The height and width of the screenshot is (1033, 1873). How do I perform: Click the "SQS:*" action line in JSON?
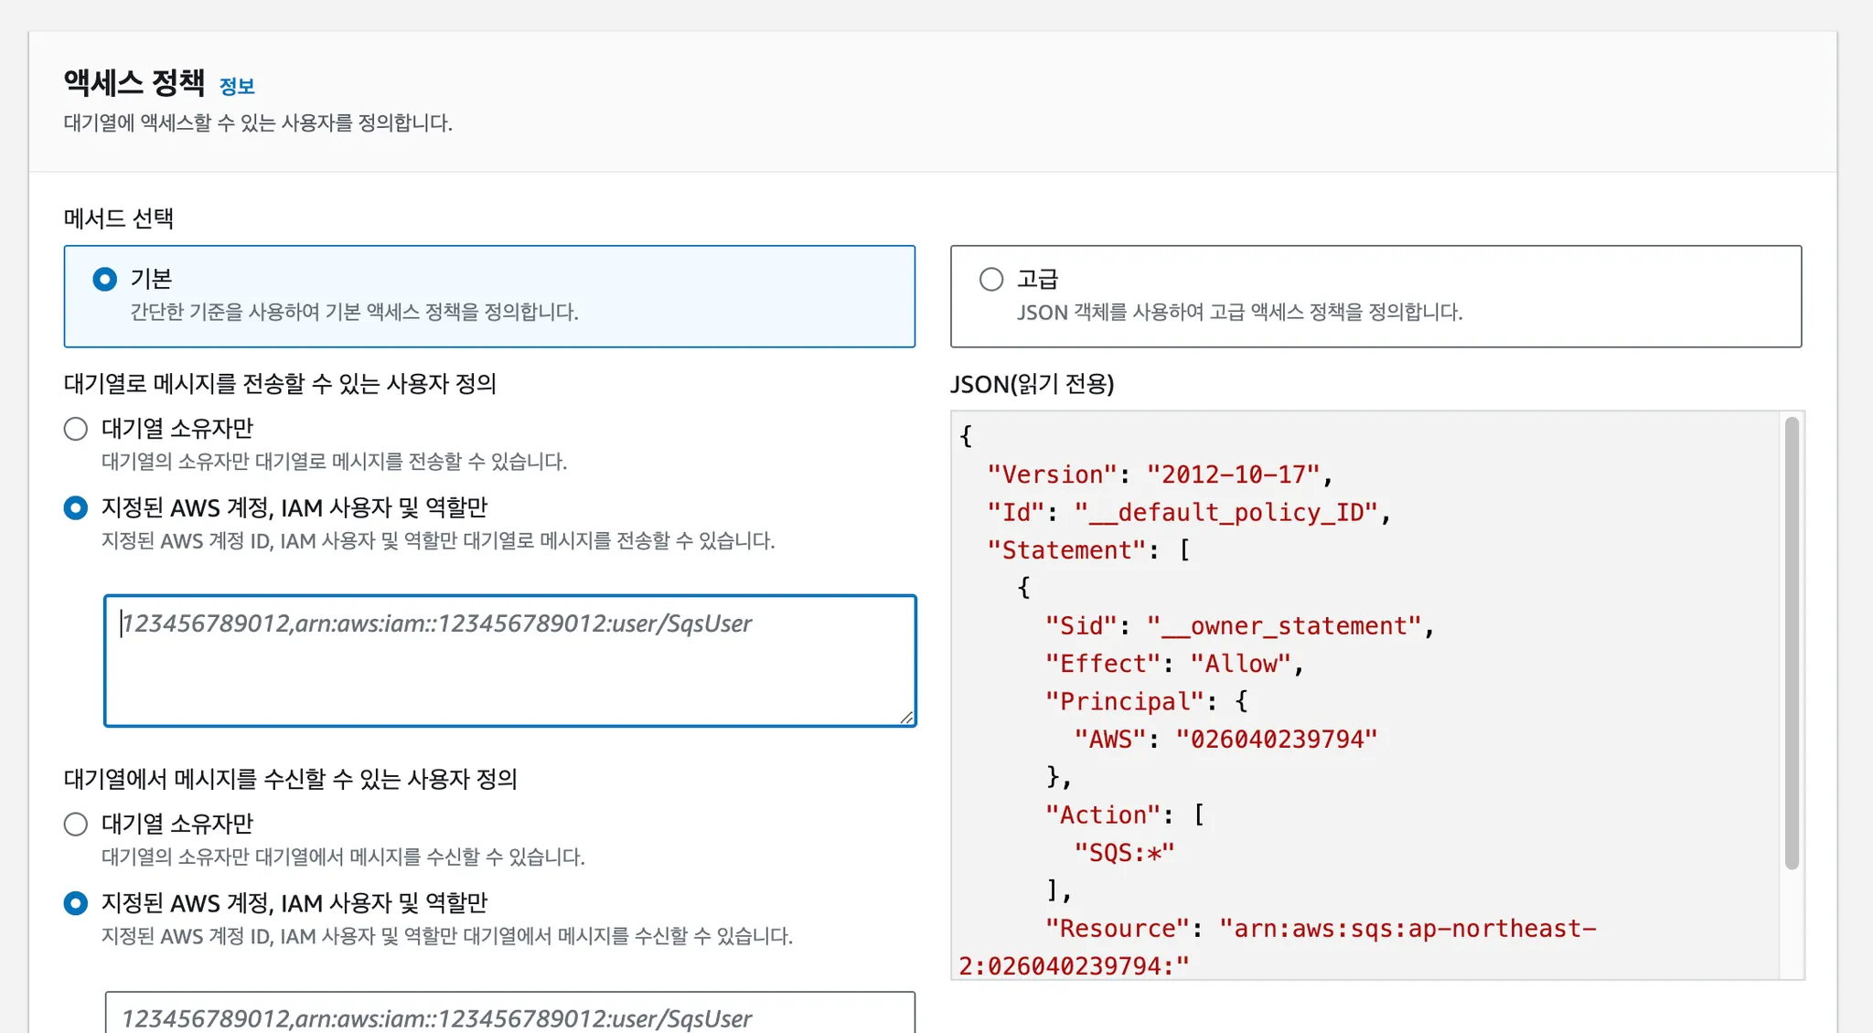click(x=1124, y=853)
